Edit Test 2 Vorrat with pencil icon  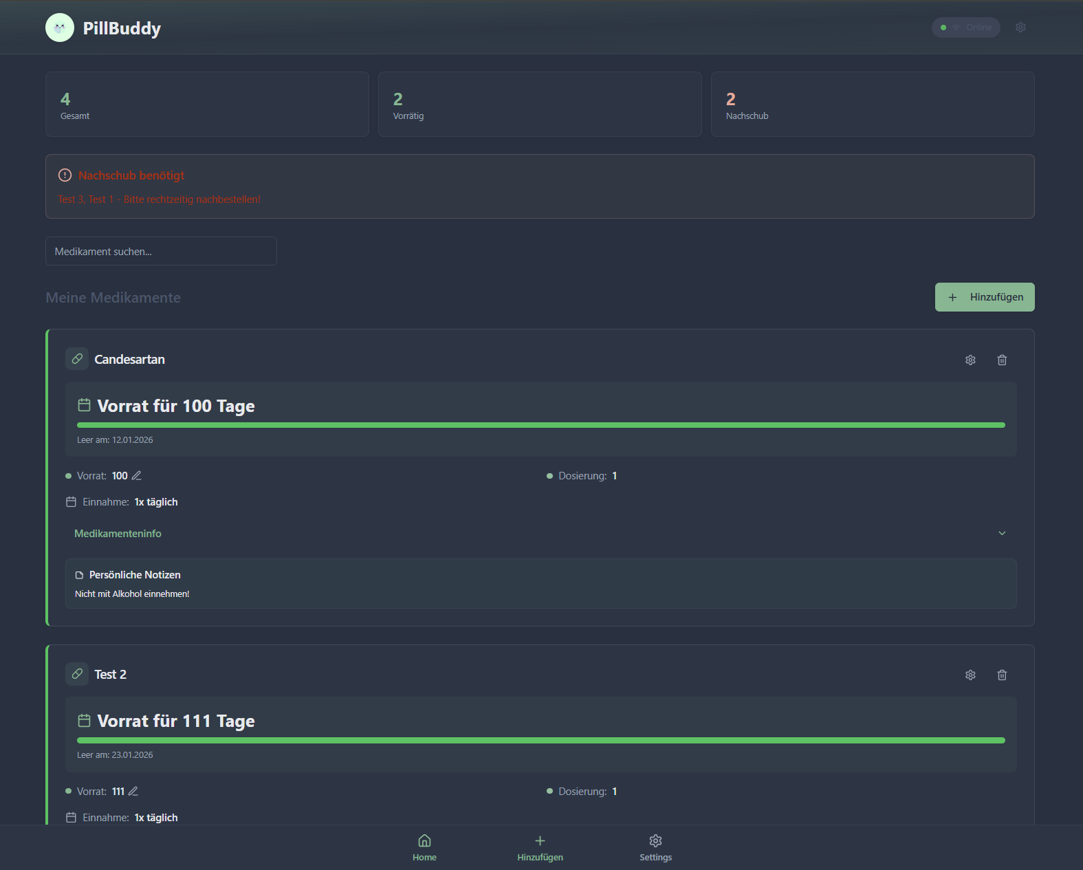pos(133,792)
